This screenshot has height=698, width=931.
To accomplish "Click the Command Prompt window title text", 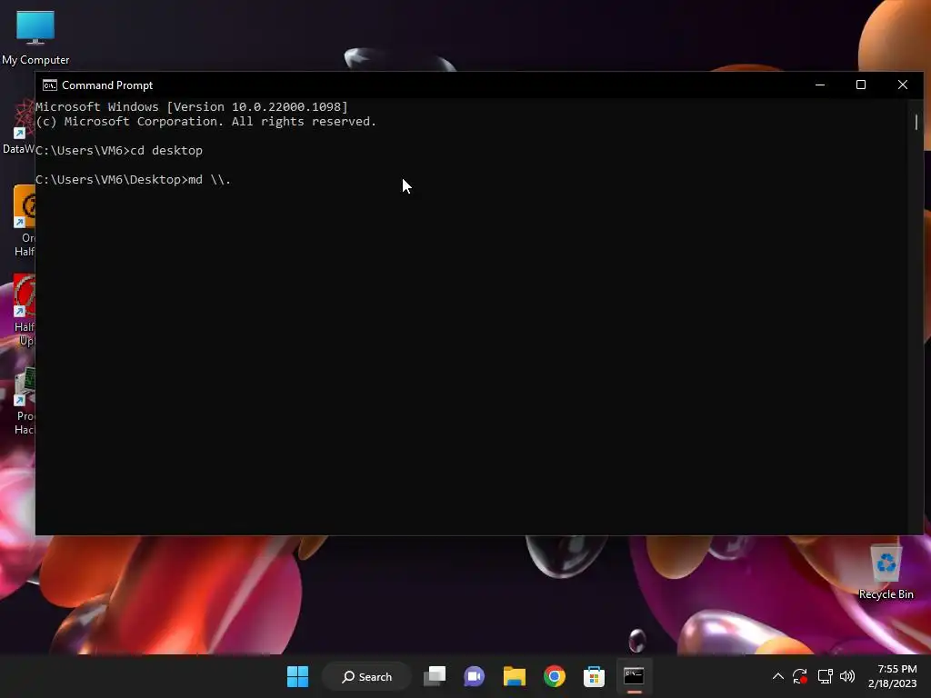I will [107, 85].
